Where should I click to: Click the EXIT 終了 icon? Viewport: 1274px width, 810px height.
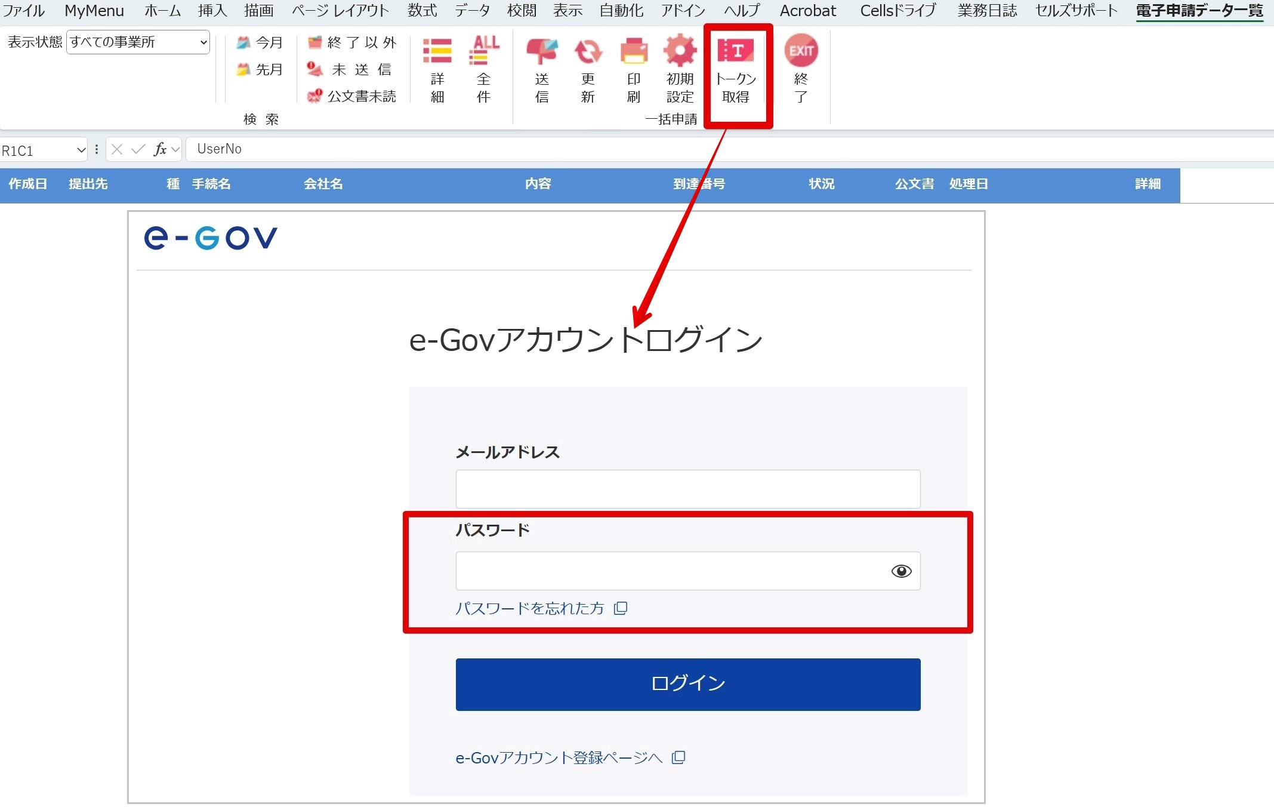tap(801, 51)
